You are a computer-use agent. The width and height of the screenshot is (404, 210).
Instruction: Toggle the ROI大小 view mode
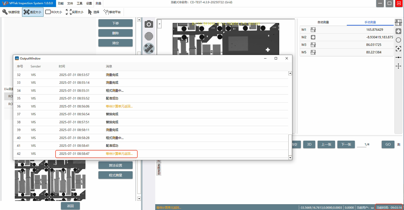(54, 12)
